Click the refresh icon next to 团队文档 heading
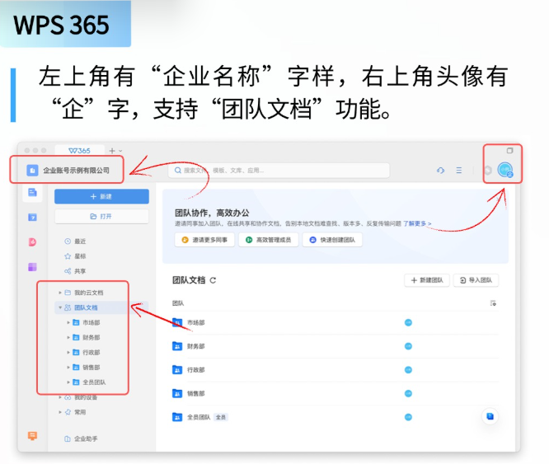The height and width of the screenshot is (464, 549). click(213, 280)
